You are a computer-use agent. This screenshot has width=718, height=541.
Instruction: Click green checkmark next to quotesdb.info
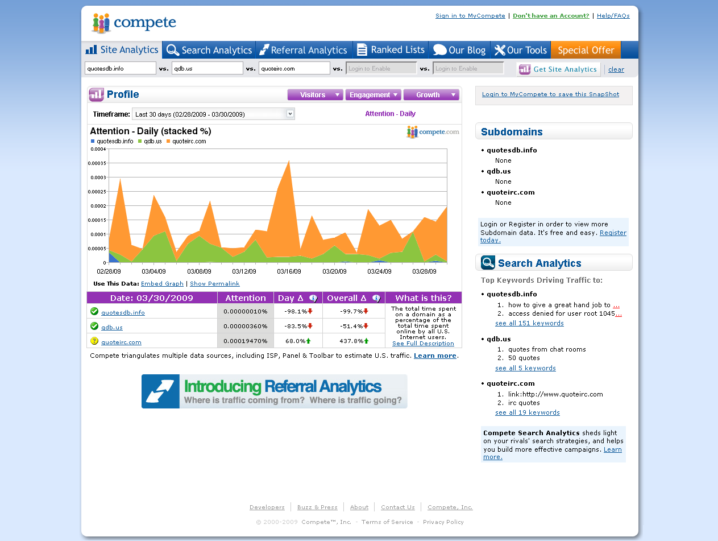click(x=94, y=311)
